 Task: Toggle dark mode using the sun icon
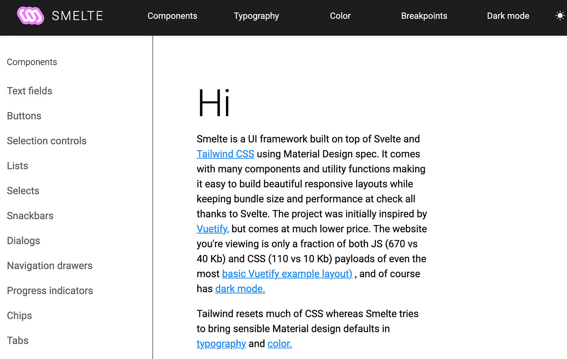pyautogui.click(x=560, y=15)
